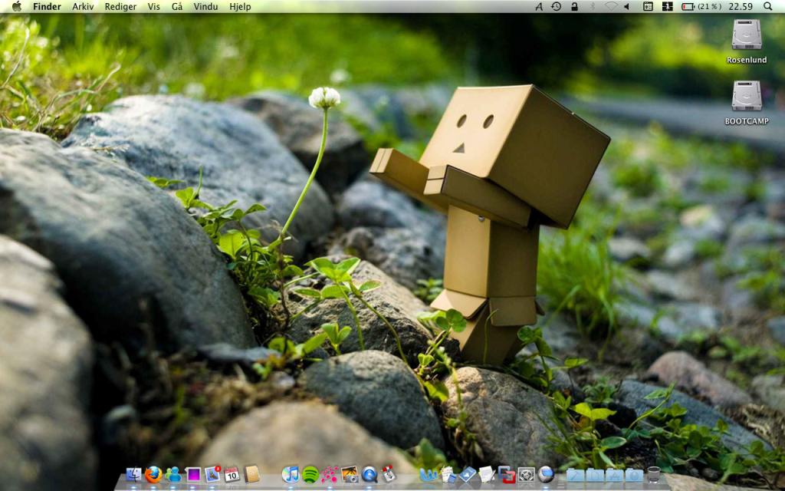Open Mail with the unread badge

(x=213, y=474)
